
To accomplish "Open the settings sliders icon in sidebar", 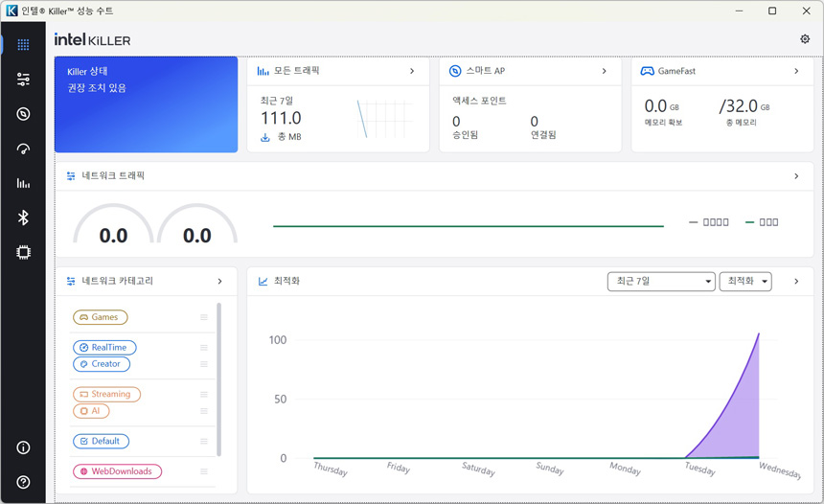I will pyautogui.click(x=23, y=80).
